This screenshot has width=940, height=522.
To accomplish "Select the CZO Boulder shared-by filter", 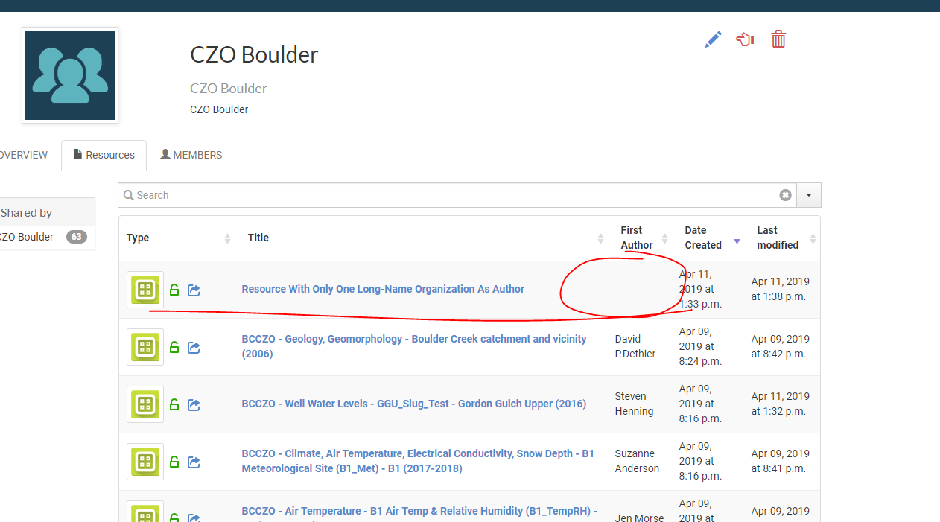I will click(27, 237).
